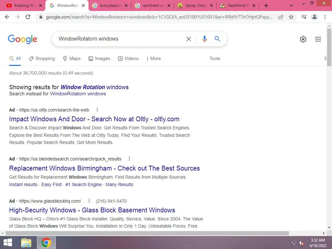Open Replacement Windows Birmingham ad
Image resolution: width=332 pixels, height=249 pixels.
[104, 168]
